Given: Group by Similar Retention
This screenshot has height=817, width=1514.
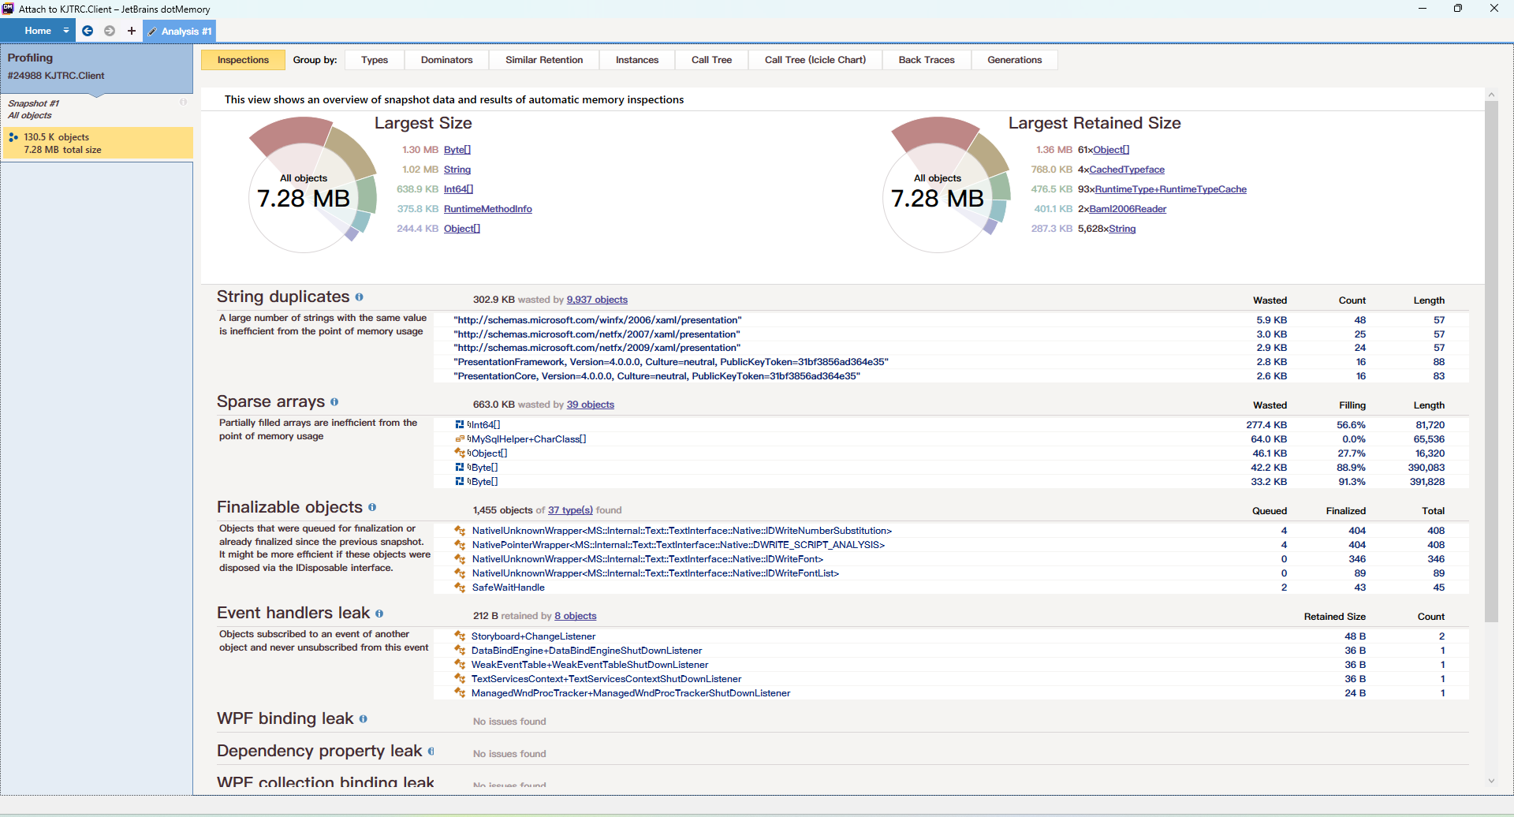Looking at the screenshot, I should (544, 60).
